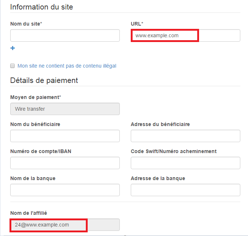248x236 pixels.
Task: Click the 'Information du site' heading
Action: (42, 7)
